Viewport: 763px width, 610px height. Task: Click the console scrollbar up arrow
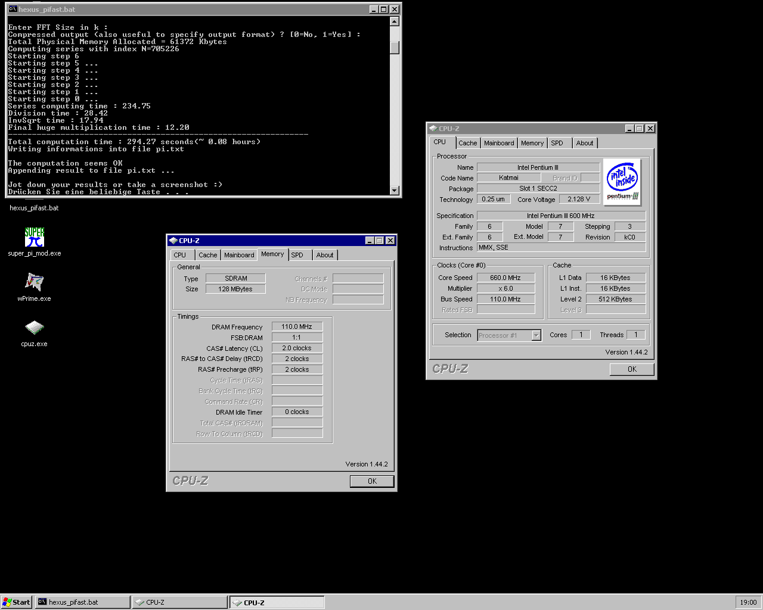395,21
